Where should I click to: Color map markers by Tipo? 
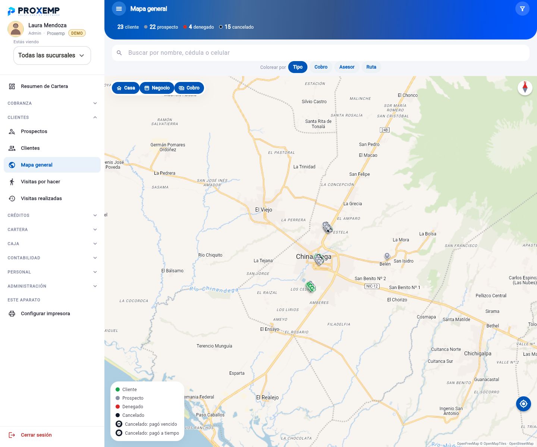click(x=298, y=67)
